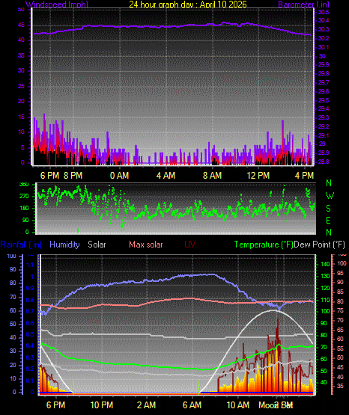This screenshot has width=349, height=415.
Task: Click 120 on the green Temperature axis
Action: [325, 288]
